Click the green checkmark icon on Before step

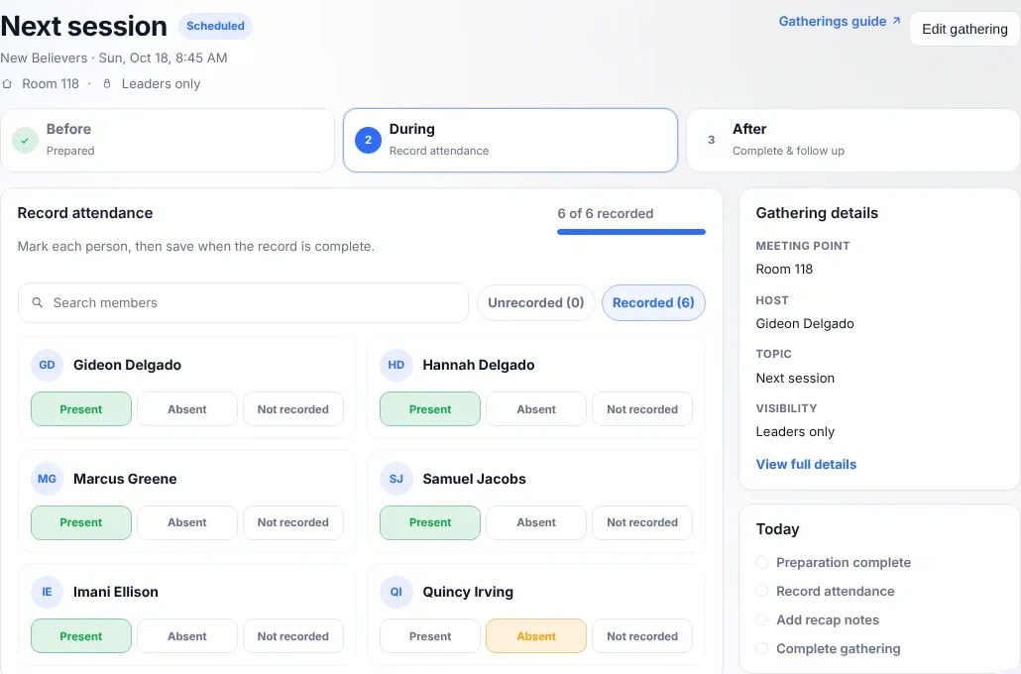[25, 140]
